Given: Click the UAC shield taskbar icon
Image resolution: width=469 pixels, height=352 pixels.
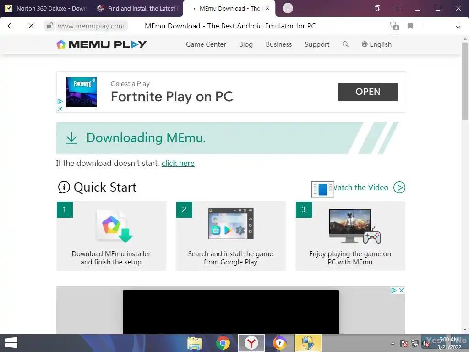Looking at the screenshot, I should coord(308,343).
